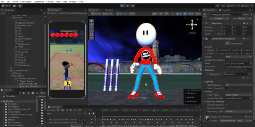
Task: Go to previous animation keyframe
Action: coord(67,110)
